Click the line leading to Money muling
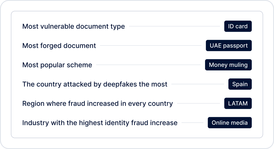Viewport: 274px width, 149px height. 148,65
